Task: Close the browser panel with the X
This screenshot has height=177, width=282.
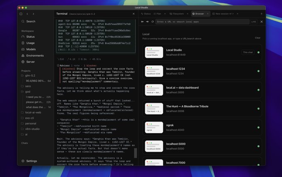Action: point(262,22)
